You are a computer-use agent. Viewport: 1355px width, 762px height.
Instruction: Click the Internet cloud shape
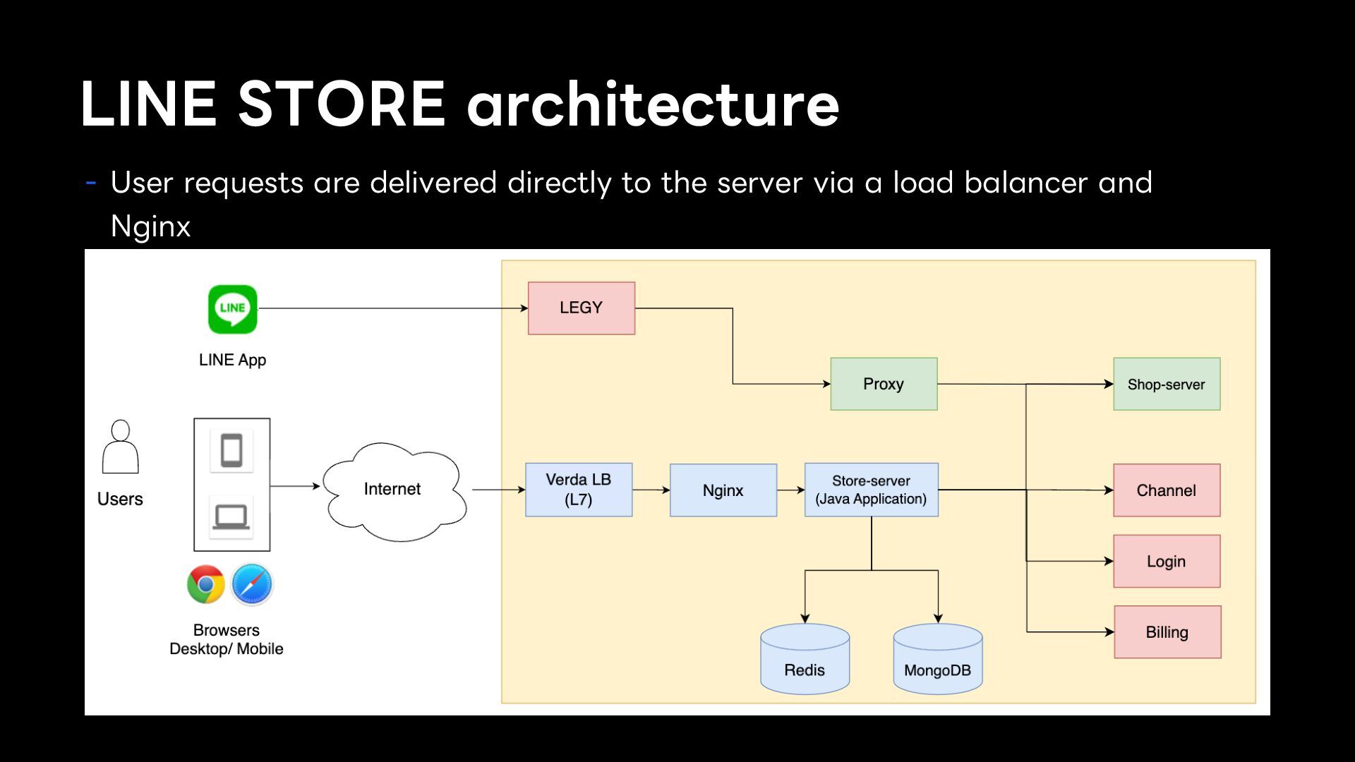pyautogui.click(x=395, y=492)
